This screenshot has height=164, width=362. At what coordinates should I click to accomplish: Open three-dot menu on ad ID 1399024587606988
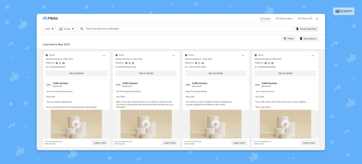313,55
